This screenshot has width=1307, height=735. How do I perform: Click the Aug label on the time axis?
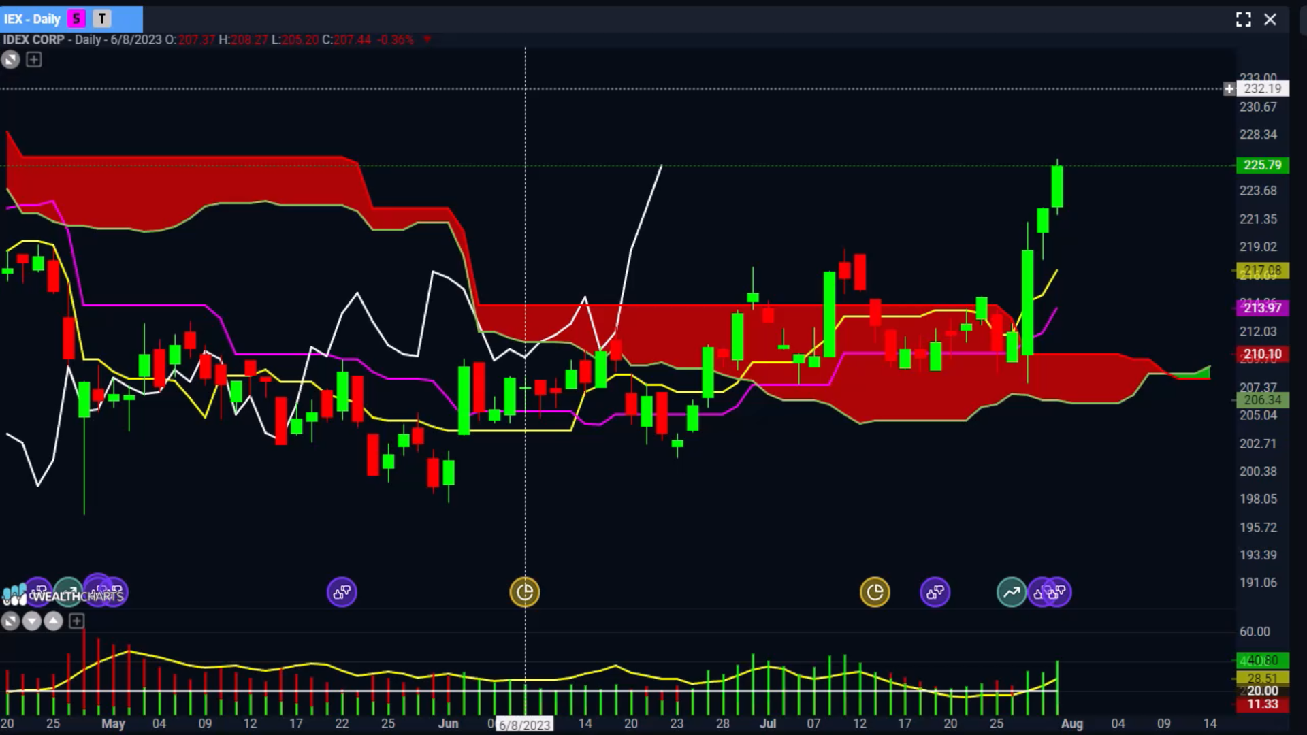coord(1072,723)
